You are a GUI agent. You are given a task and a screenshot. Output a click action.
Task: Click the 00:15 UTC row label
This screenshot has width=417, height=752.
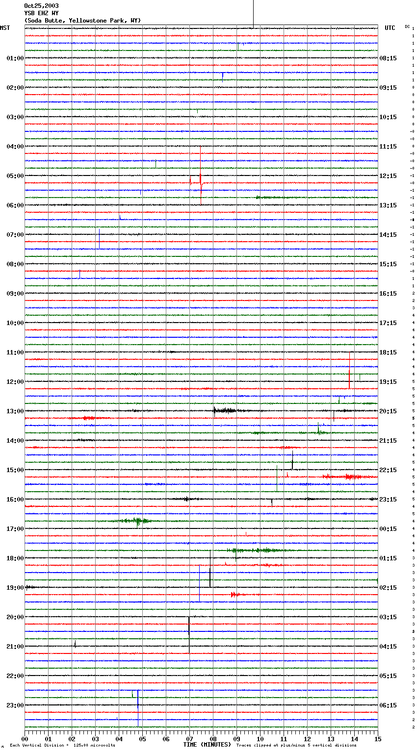pyautogui.click(x=388, y=529)
